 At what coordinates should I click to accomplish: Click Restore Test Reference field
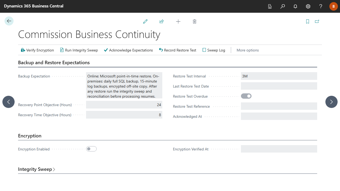(x=279, y=106)
